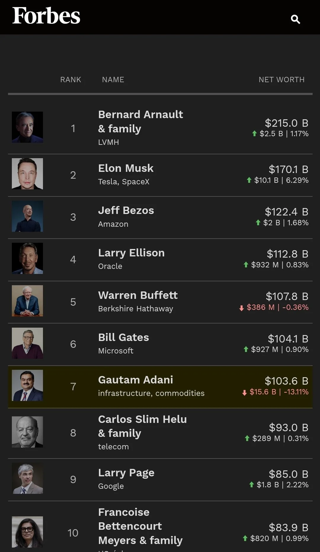Select Elon Musk's profile photo
Image resolution: width=320 pixels, height=552 pixels.
[x=27, y=174]
